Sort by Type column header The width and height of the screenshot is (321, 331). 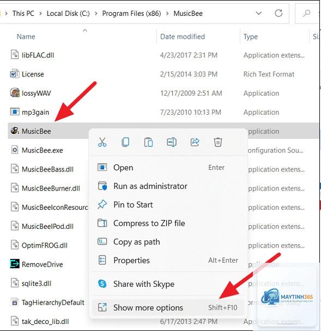(251, 37)
